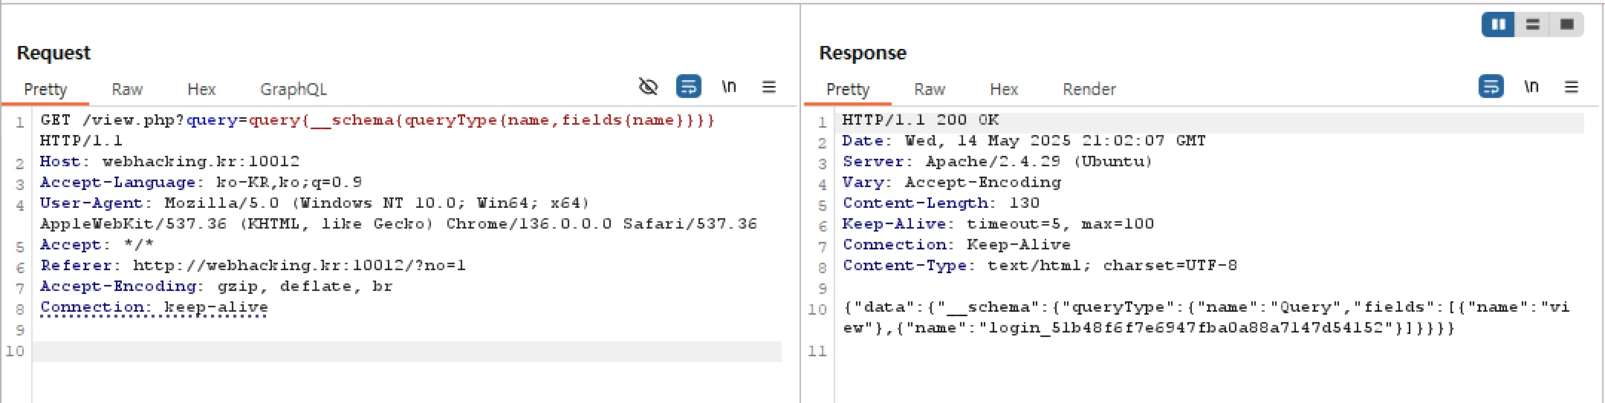Click the Date response header
This screenshot has width=1605, height=403.
(1024, 141)
